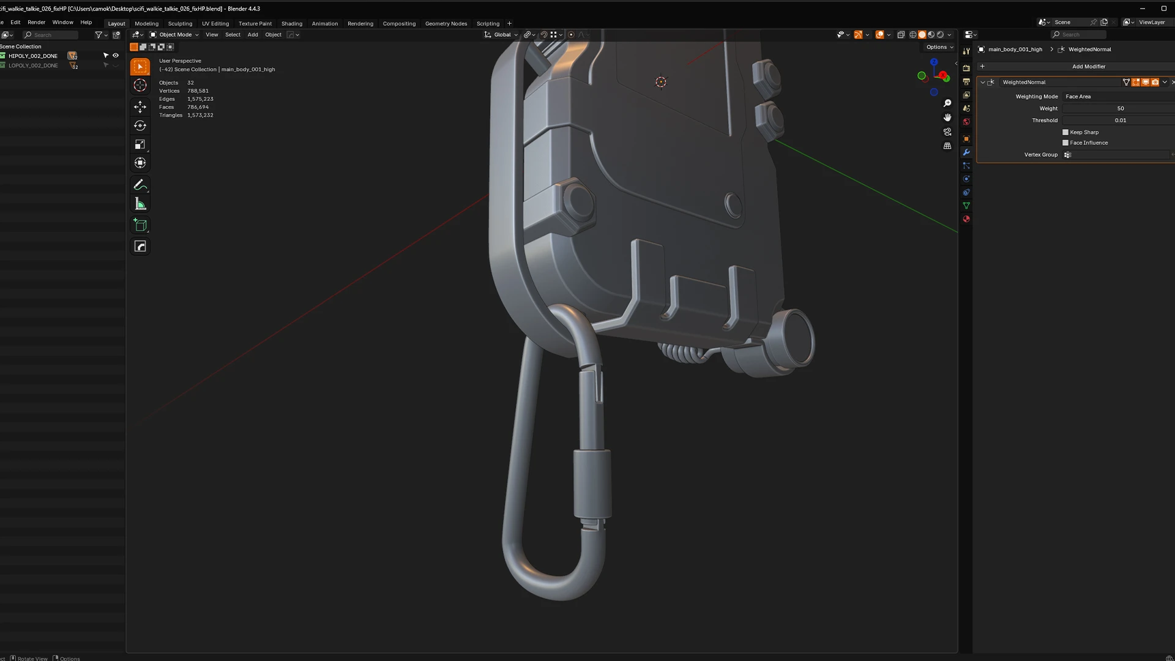The width and height of the screenshot is (1175, 661).
Task: Click the Add Modifier button
Action: coord(1076,66)
